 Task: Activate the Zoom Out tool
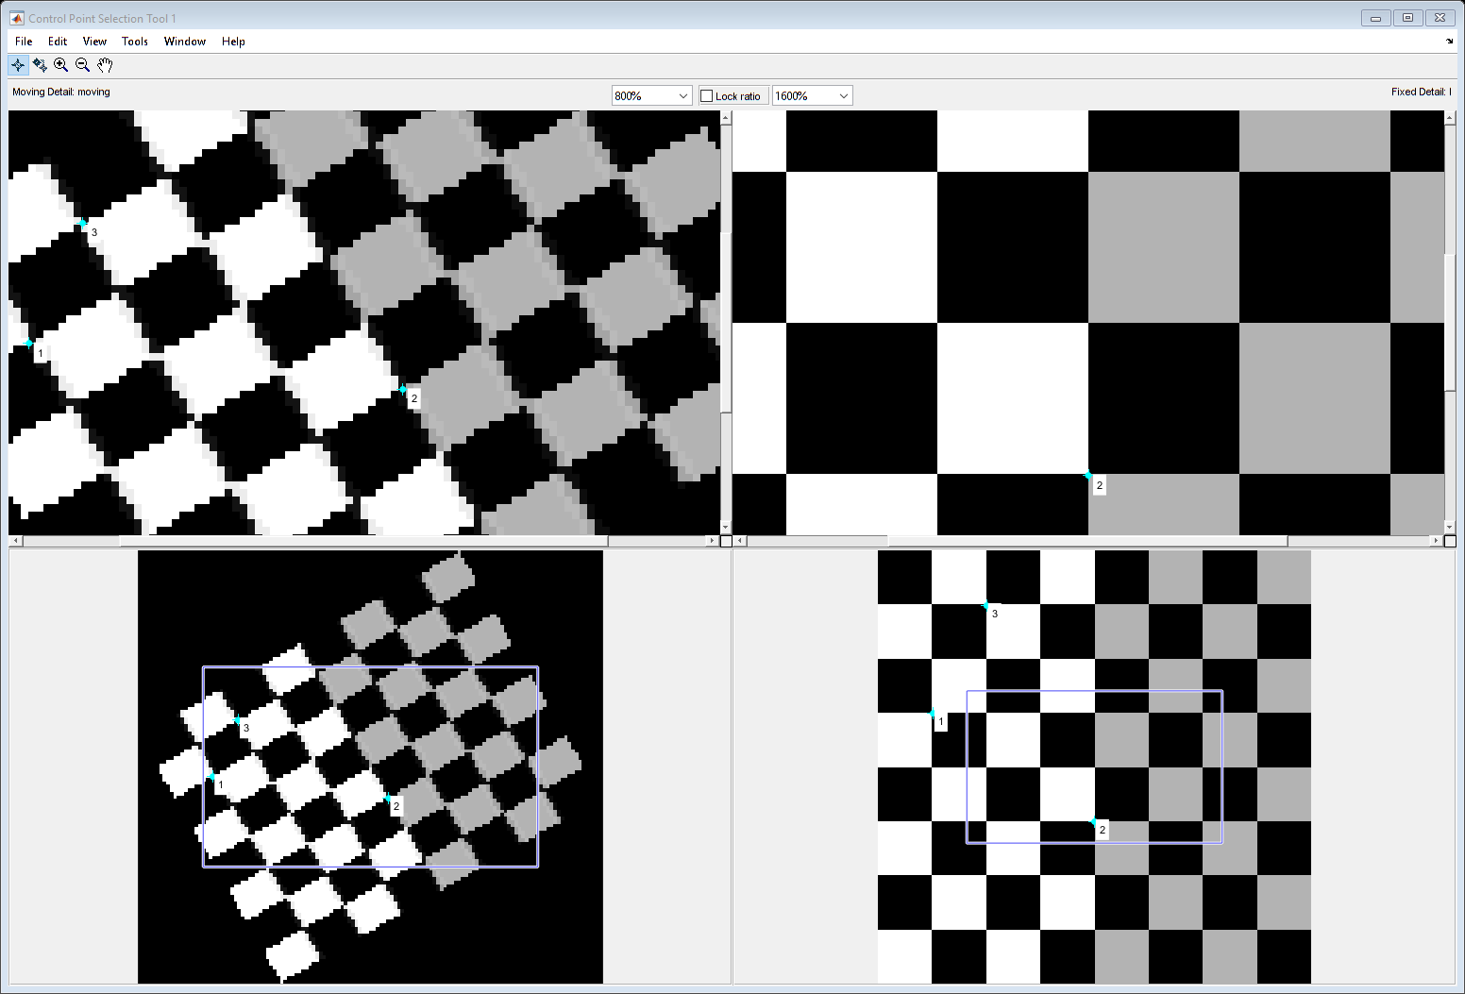pos(83,65)
